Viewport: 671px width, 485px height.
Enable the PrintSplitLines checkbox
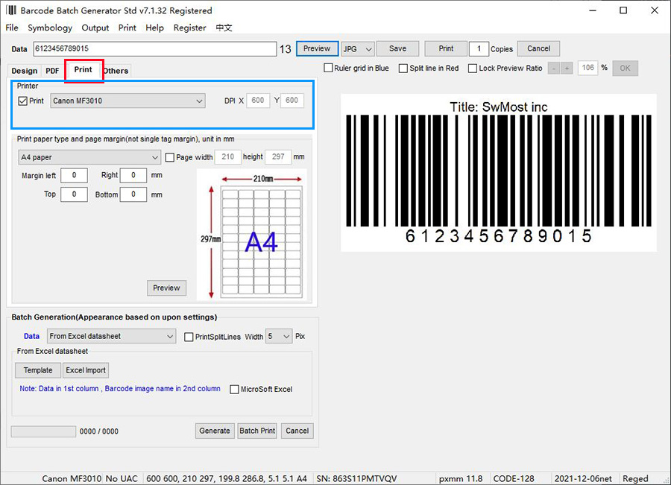tap(189, 337)
